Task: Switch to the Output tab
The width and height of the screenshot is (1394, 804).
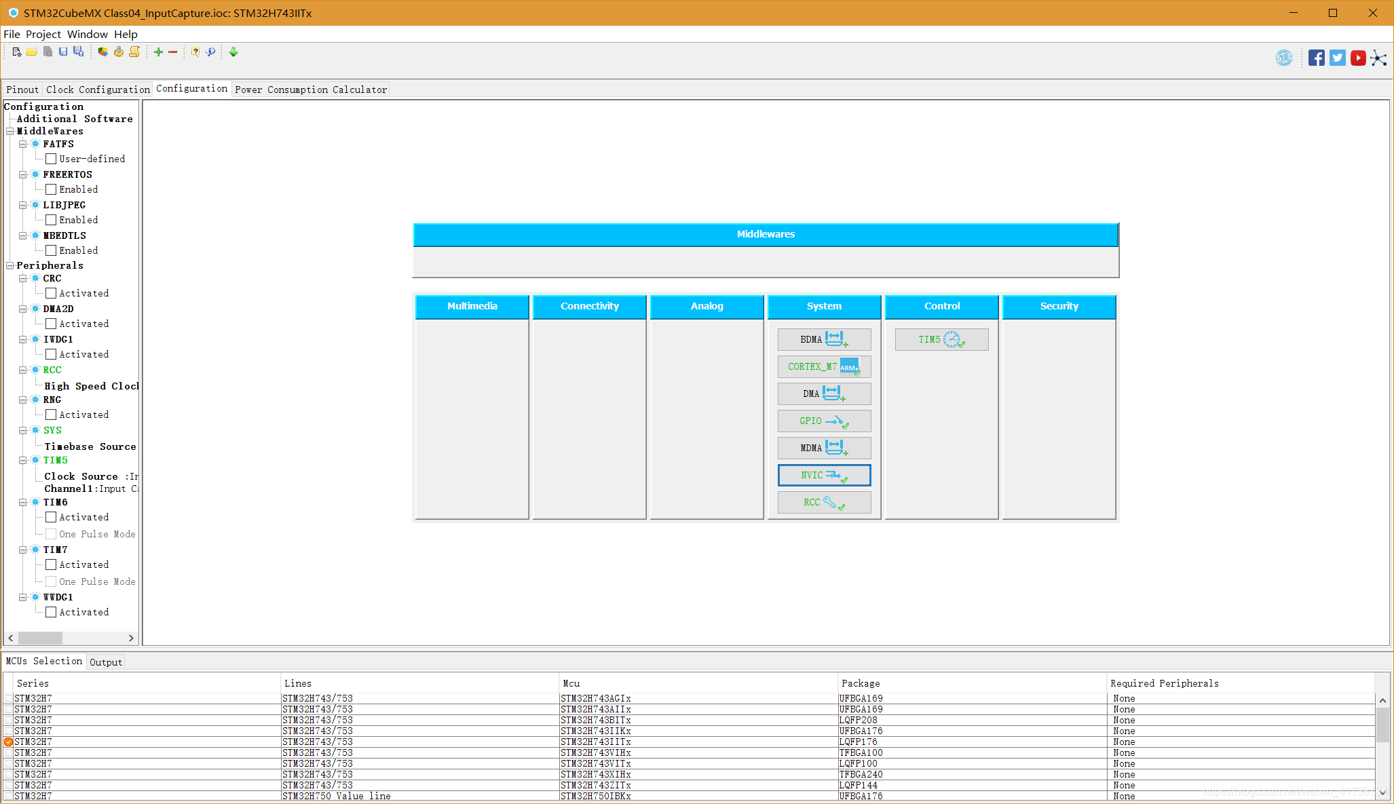Action: point(106,662)
